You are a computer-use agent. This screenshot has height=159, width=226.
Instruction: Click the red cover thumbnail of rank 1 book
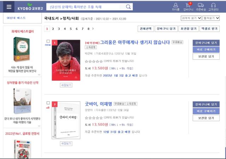coord(66,60)
